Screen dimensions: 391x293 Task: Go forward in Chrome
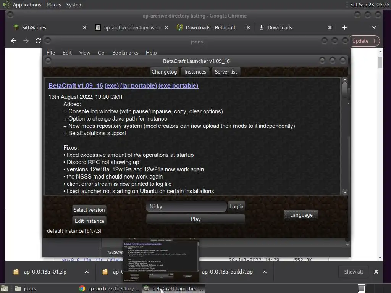[26, 41]
